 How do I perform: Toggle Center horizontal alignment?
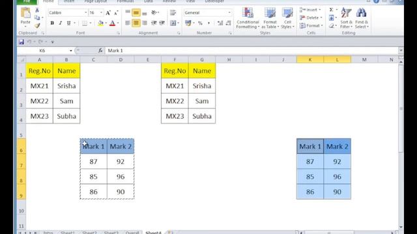(x=136, y=23)
